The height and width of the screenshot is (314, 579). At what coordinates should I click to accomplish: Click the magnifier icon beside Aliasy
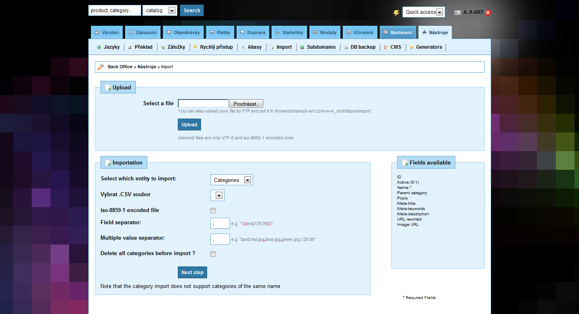(243, 47)
